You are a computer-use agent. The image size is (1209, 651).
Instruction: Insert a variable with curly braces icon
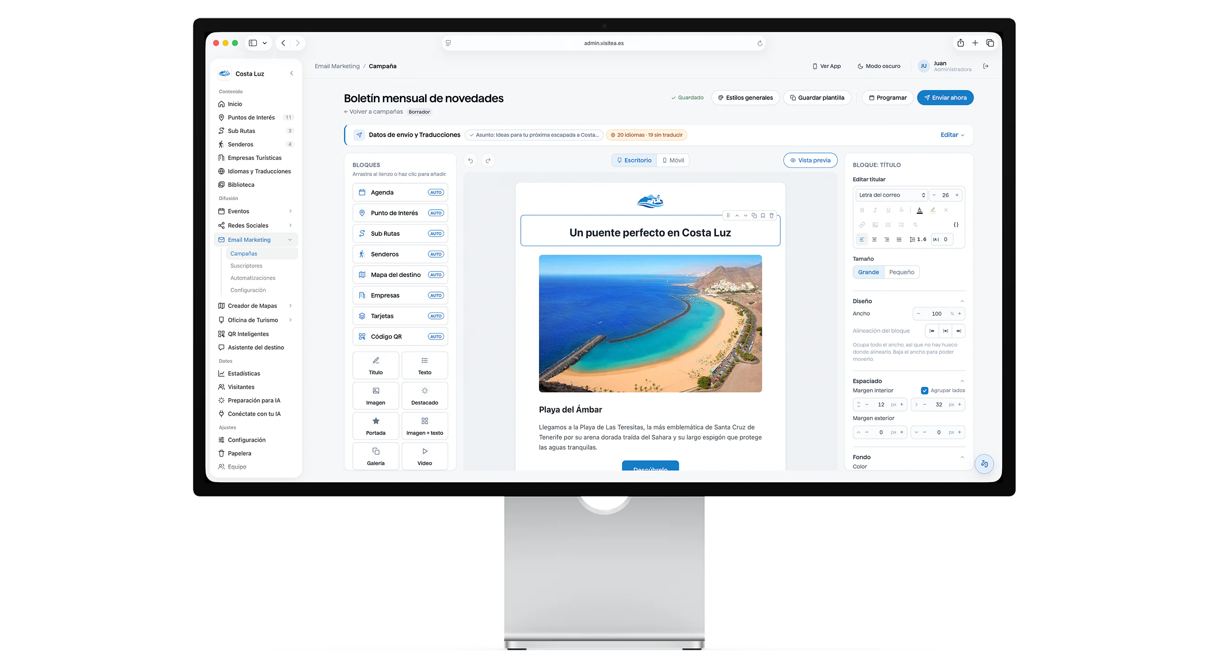(x=956, y=225)
